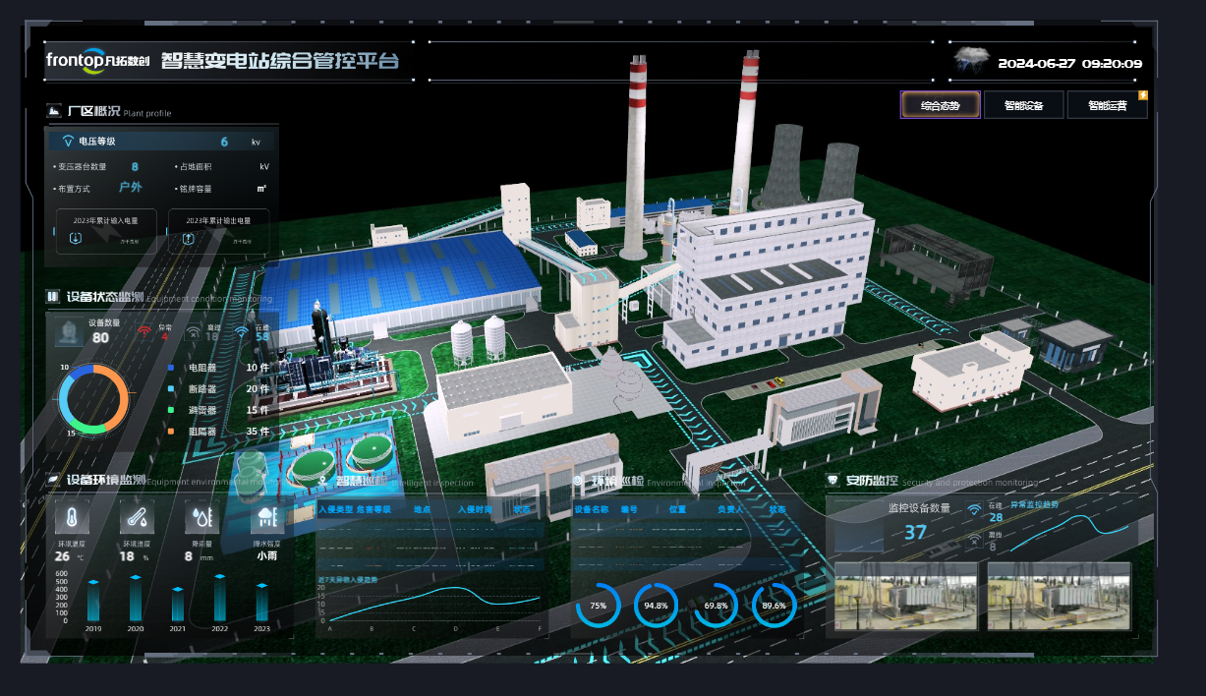Click the 89.6% circular progress gauge
This screenshot has width=1206, height=696.
pyautogui.click(x=774, y=606)
